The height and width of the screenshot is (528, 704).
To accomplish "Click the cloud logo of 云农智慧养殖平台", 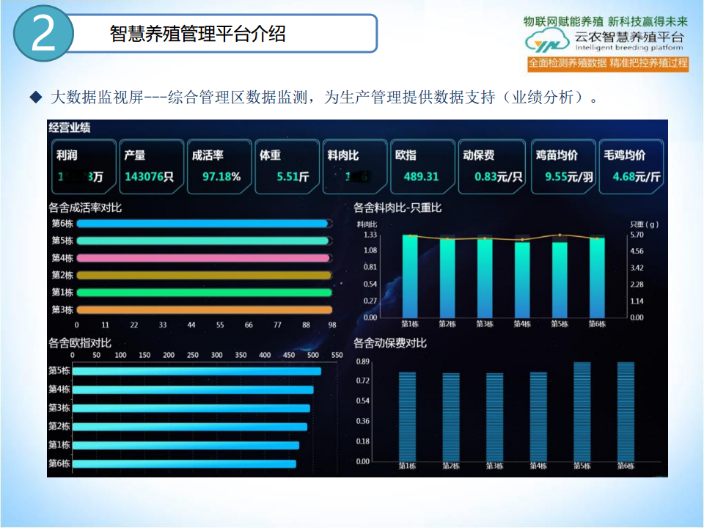I will tap(548, 41).
